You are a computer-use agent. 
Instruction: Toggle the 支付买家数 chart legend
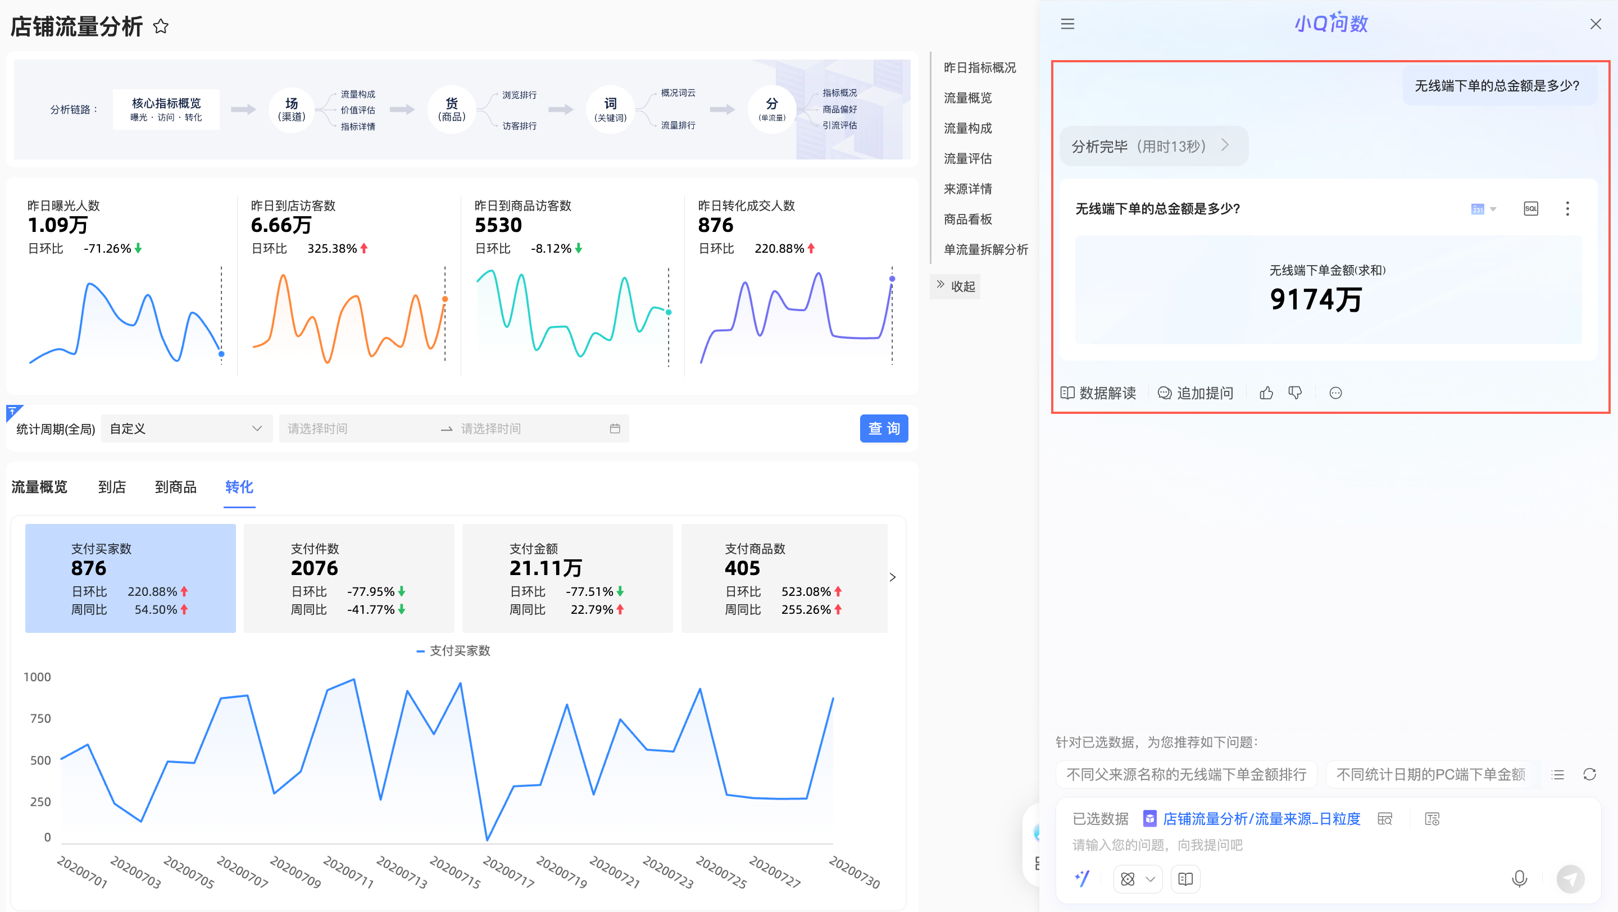point(453,651)
